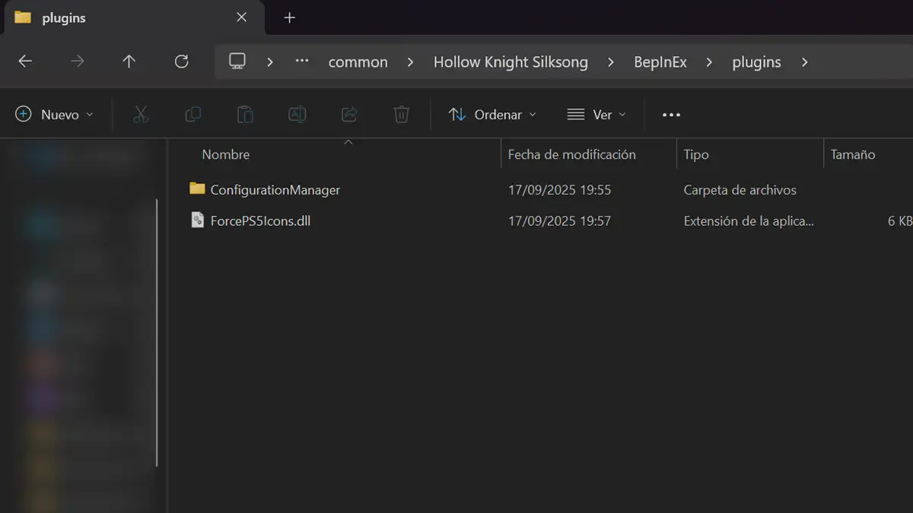Open the Ver view dropdown

tap(596, 115)
